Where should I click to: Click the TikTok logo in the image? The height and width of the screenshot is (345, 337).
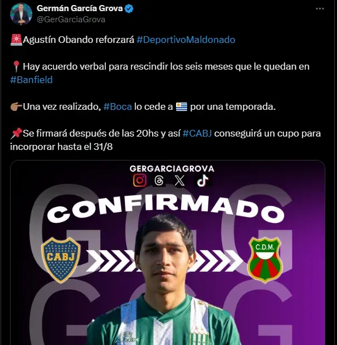click(202, 181)
